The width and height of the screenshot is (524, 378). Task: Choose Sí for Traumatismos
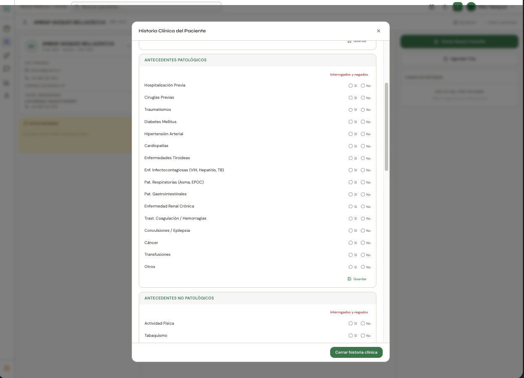pos(350,110)
